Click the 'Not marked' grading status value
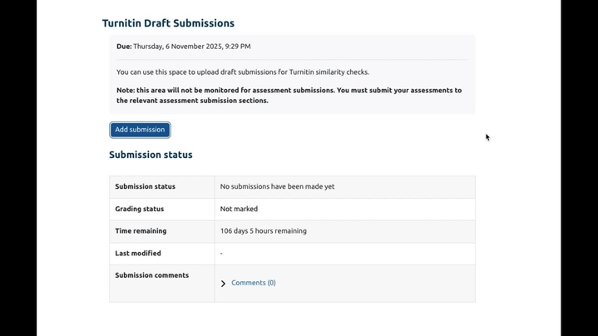Image resolution: width=598 pixels, height=336 pixels. pyautogui.click(x=239, y=209)
